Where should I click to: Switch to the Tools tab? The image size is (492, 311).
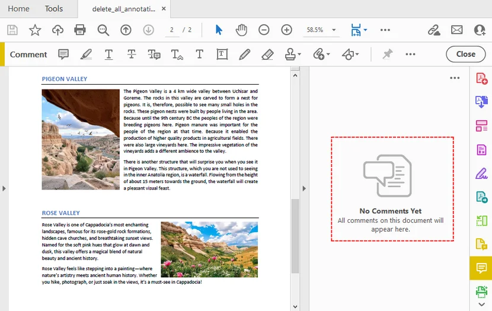coord(54,9)
